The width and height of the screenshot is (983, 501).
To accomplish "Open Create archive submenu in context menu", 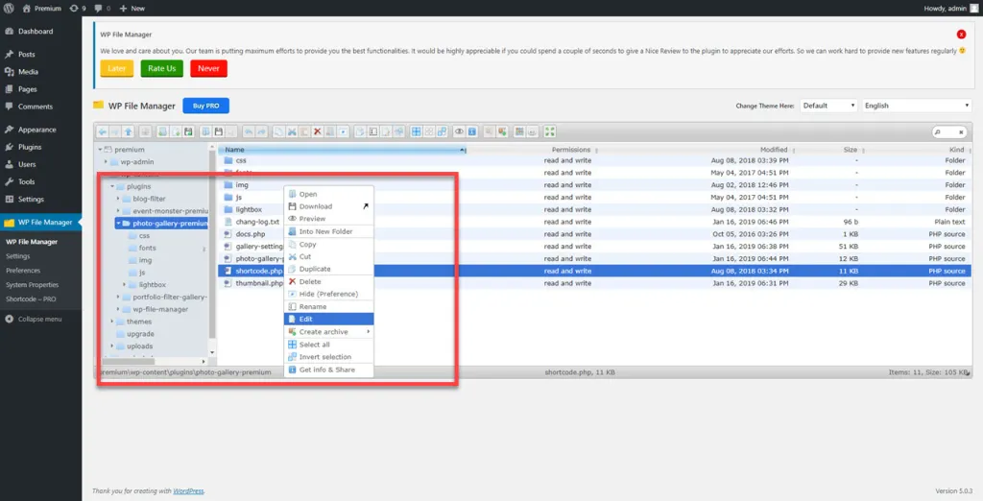I will (x=328, y=332).
